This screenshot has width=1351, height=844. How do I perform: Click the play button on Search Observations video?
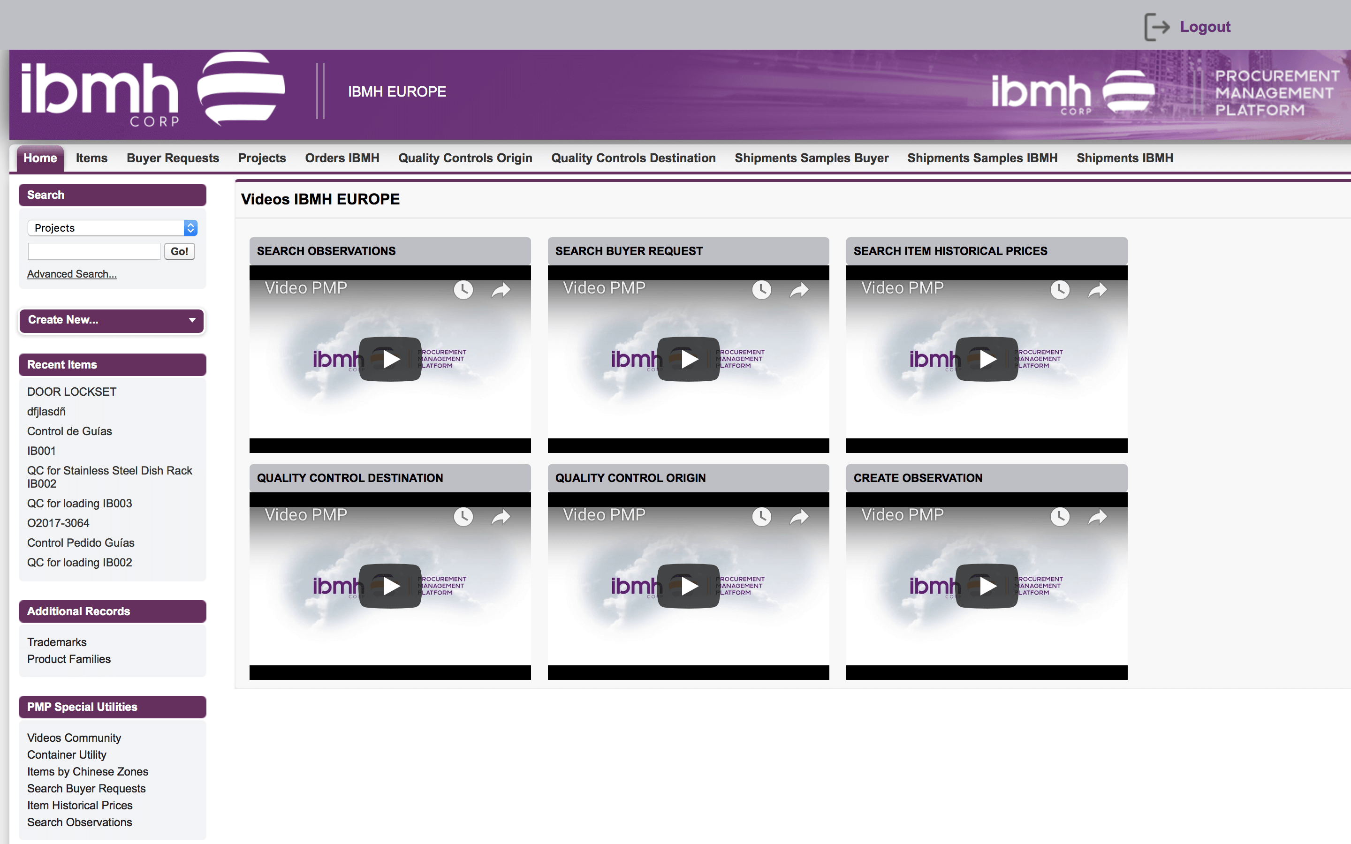point(389,359)
